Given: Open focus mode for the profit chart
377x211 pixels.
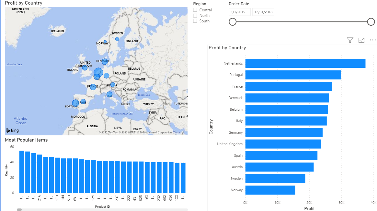Looking at the screenshot, I should 361,40.
